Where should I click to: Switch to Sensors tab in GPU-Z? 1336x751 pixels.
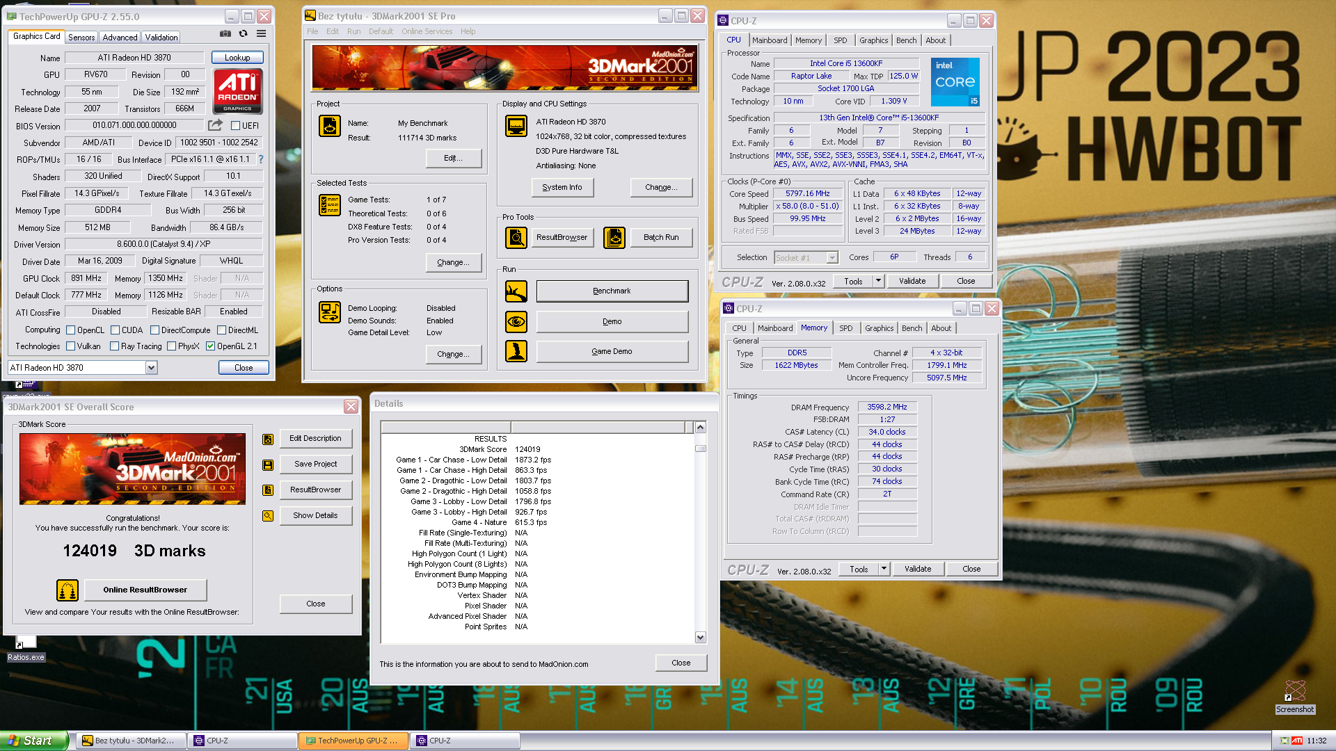tap(81, 38)
